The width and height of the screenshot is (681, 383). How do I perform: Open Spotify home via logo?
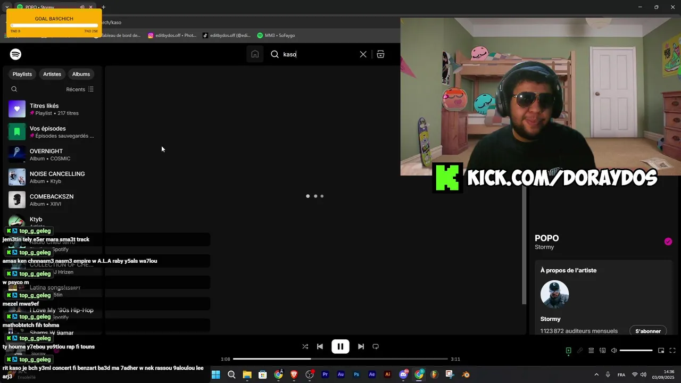point(15,54)
